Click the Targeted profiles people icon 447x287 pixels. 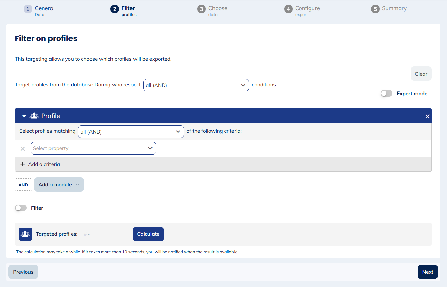pyautogui.click(x=25, y=234)
